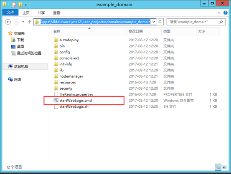
Task: Select Network (网络) in navigation pane
Action: tap(15, 80)
